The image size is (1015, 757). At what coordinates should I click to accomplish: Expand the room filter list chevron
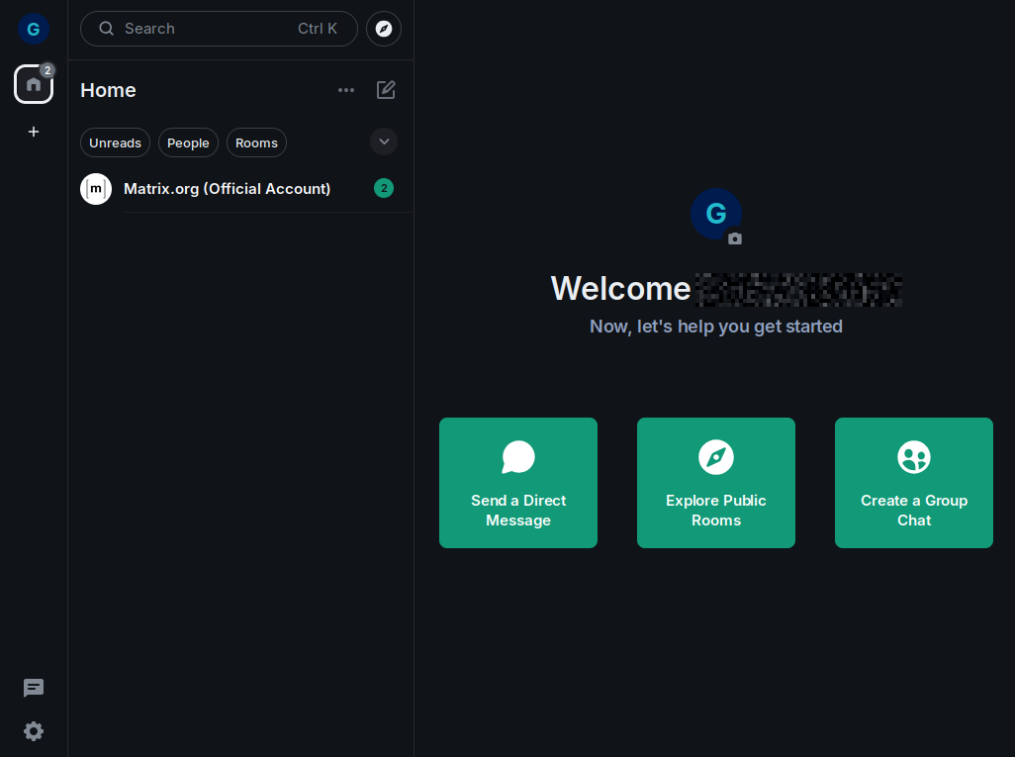coord(384,142)
